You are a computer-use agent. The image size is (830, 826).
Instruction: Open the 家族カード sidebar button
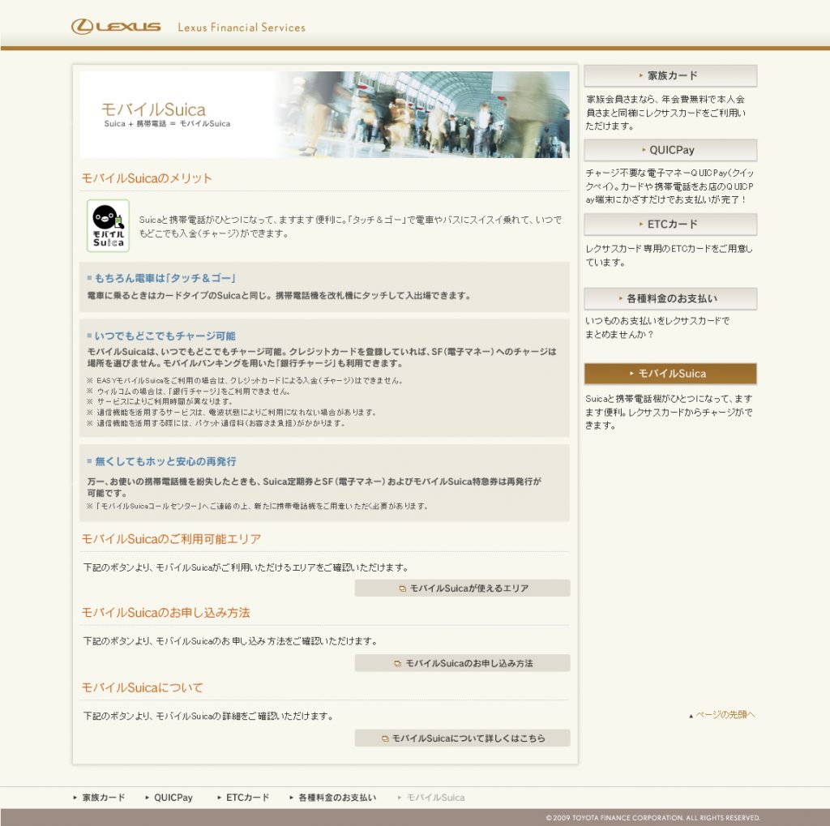(670, 75)
